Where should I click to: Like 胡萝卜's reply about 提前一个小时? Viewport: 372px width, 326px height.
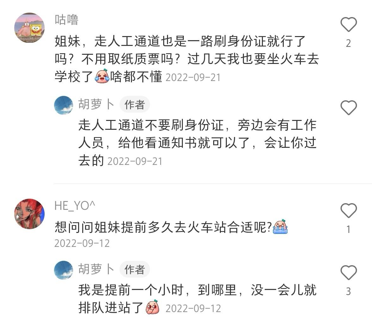pos(349,272)
